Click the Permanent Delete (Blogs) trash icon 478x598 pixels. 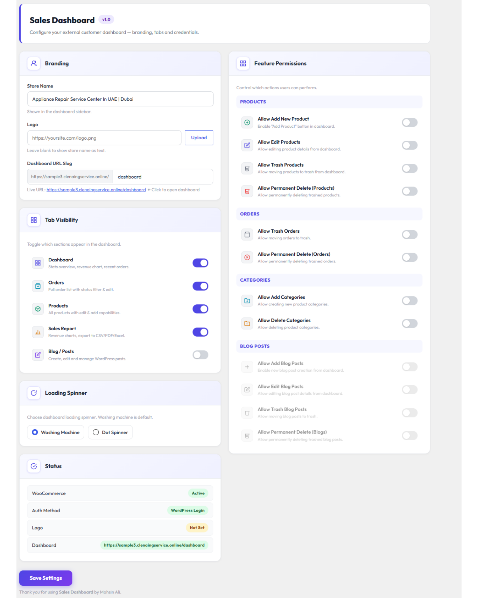tap(247, 436)
